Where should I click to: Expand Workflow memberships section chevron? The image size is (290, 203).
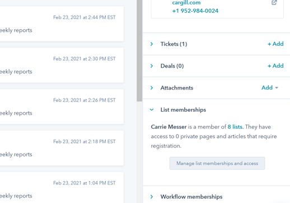[152, 197]
